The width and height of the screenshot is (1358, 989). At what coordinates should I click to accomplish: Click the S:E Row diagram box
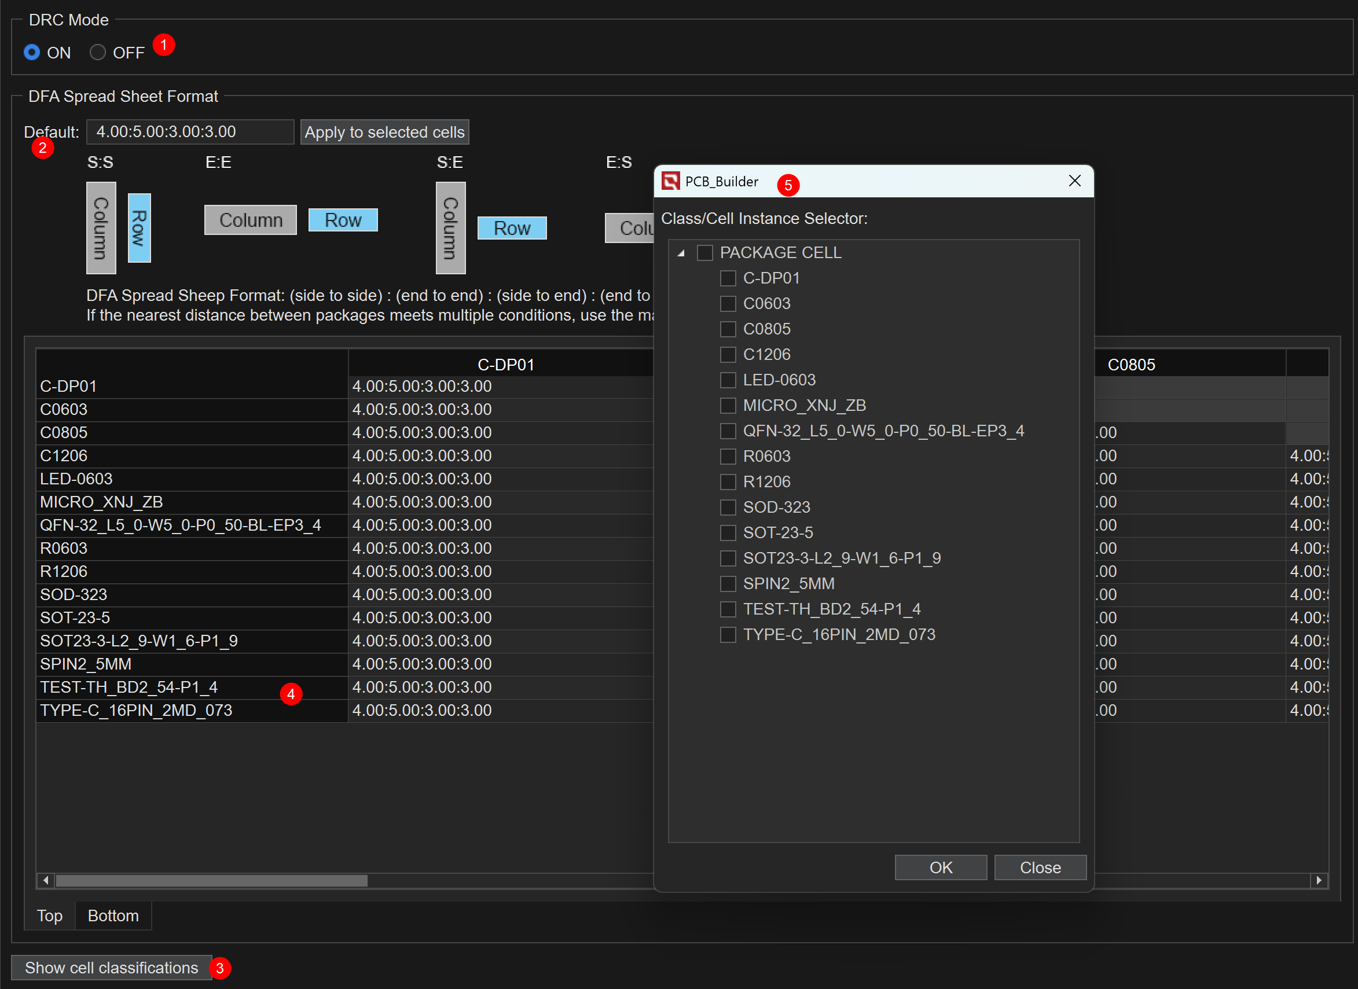click(511, 228)
